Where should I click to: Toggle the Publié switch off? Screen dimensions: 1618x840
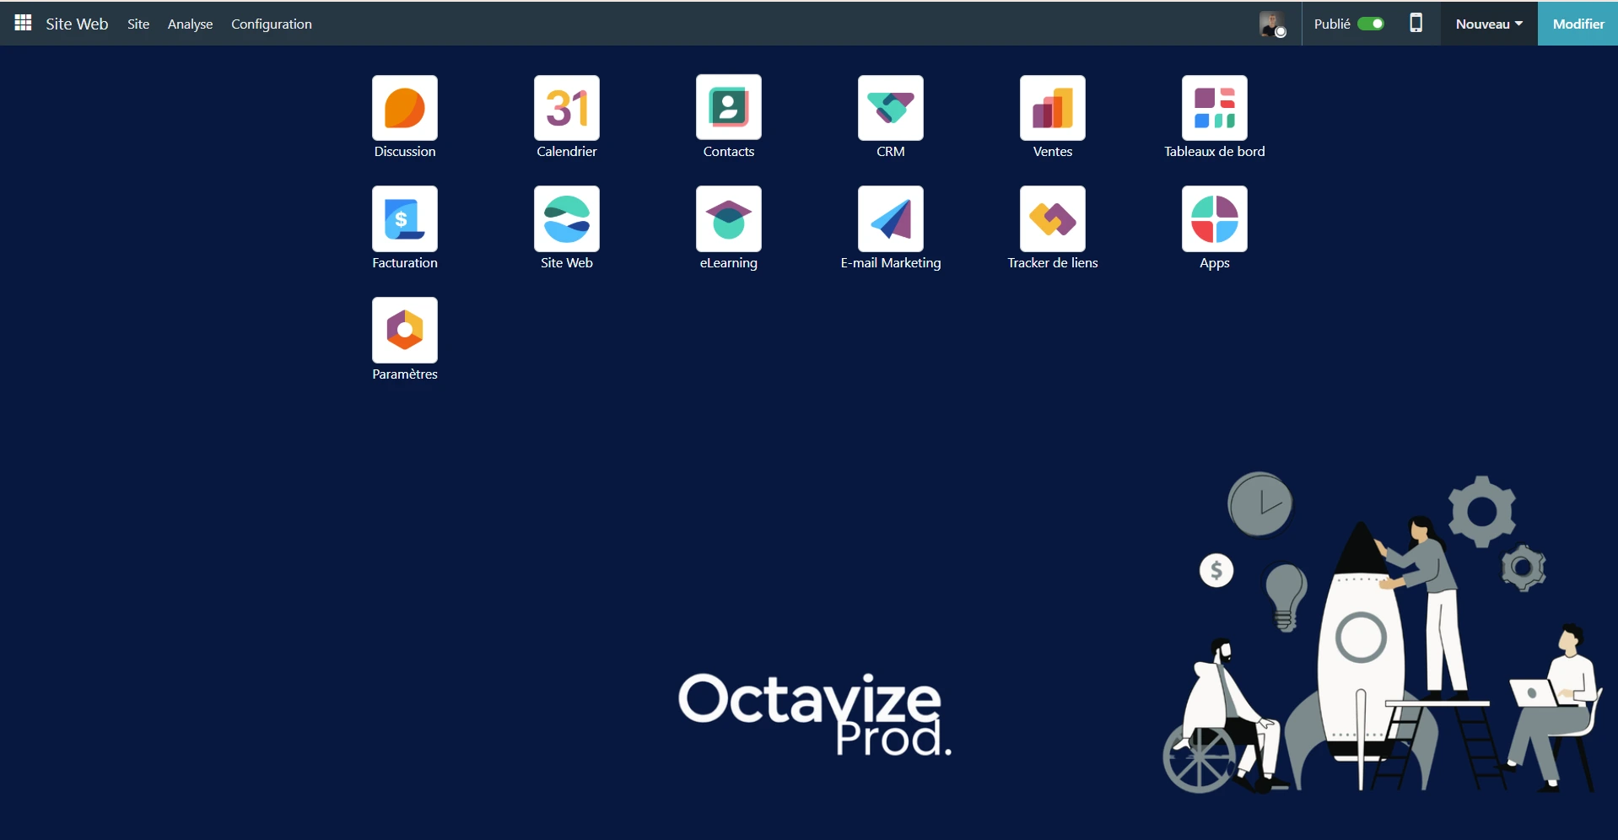pos(1371,24)
